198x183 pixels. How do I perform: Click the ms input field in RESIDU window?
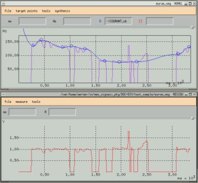[22, 112]
